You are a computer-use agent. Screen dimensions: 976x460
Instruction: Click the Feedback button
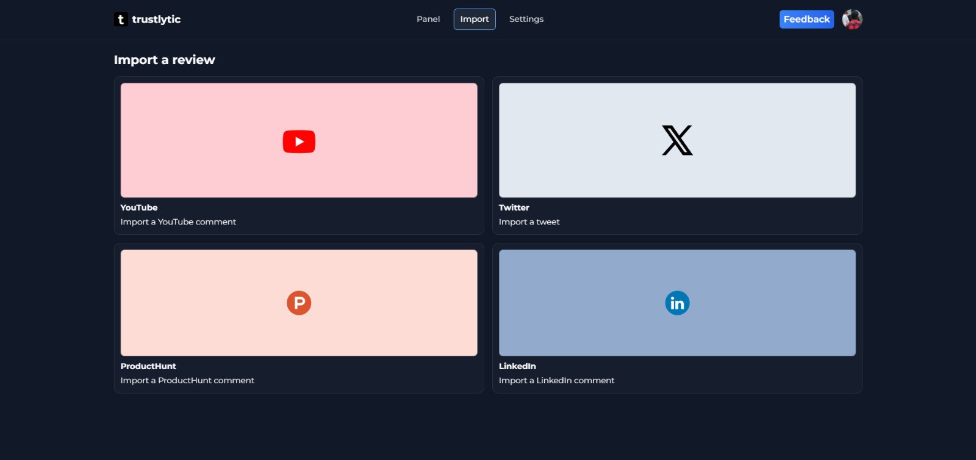806,20
